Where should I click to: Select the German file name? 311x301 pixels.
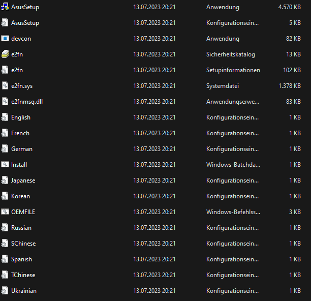coord(22,149)
